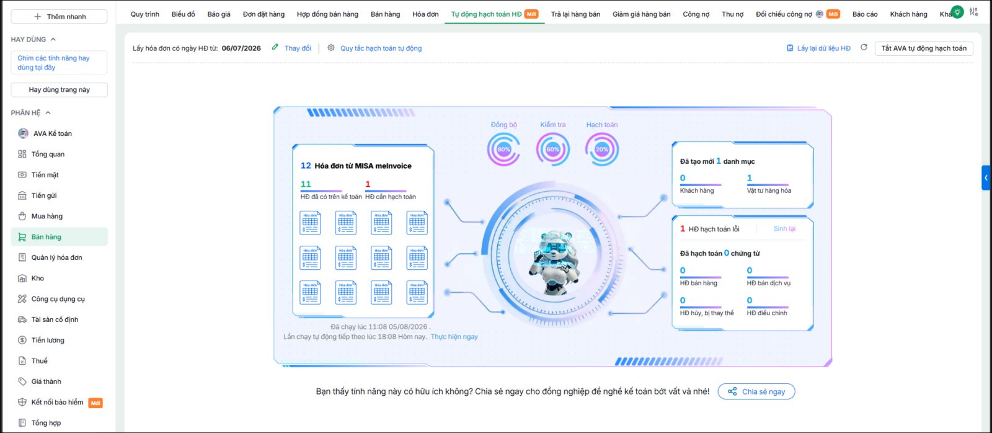Open Tiền lương salary icon
Image resolution: width=992 pixels, height=433 pixels.
tap(22, 340)
